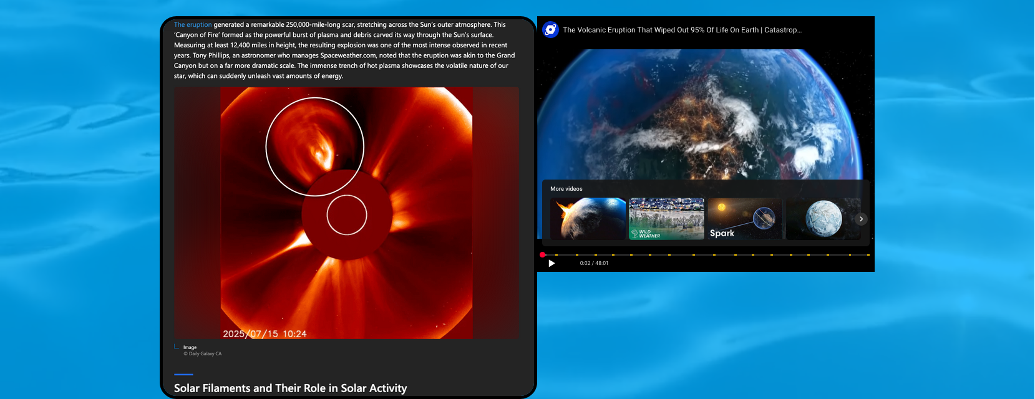Click the first yellow marker on the timeline
Viewport: 1035px width, 399px height.
tap(557, 255)
